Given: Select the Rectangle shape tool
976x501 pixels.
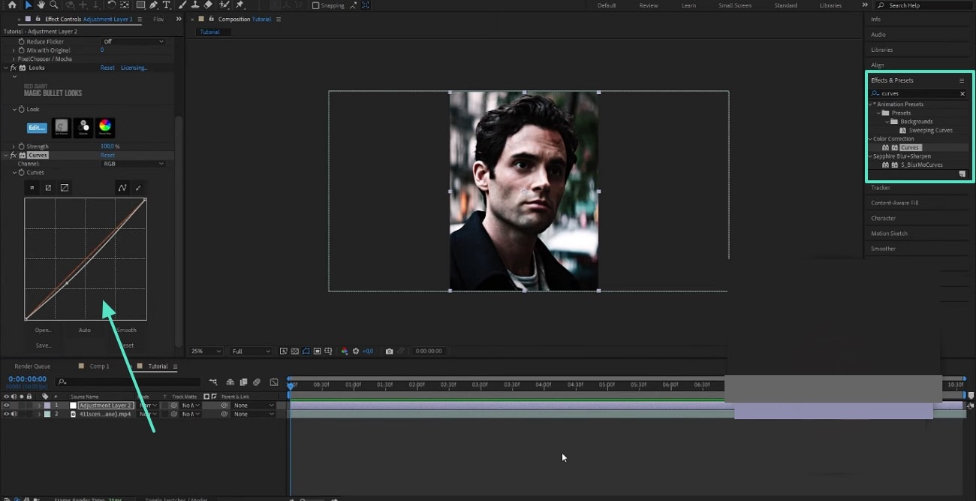Looking at the screenshot, I should (140, 5).
